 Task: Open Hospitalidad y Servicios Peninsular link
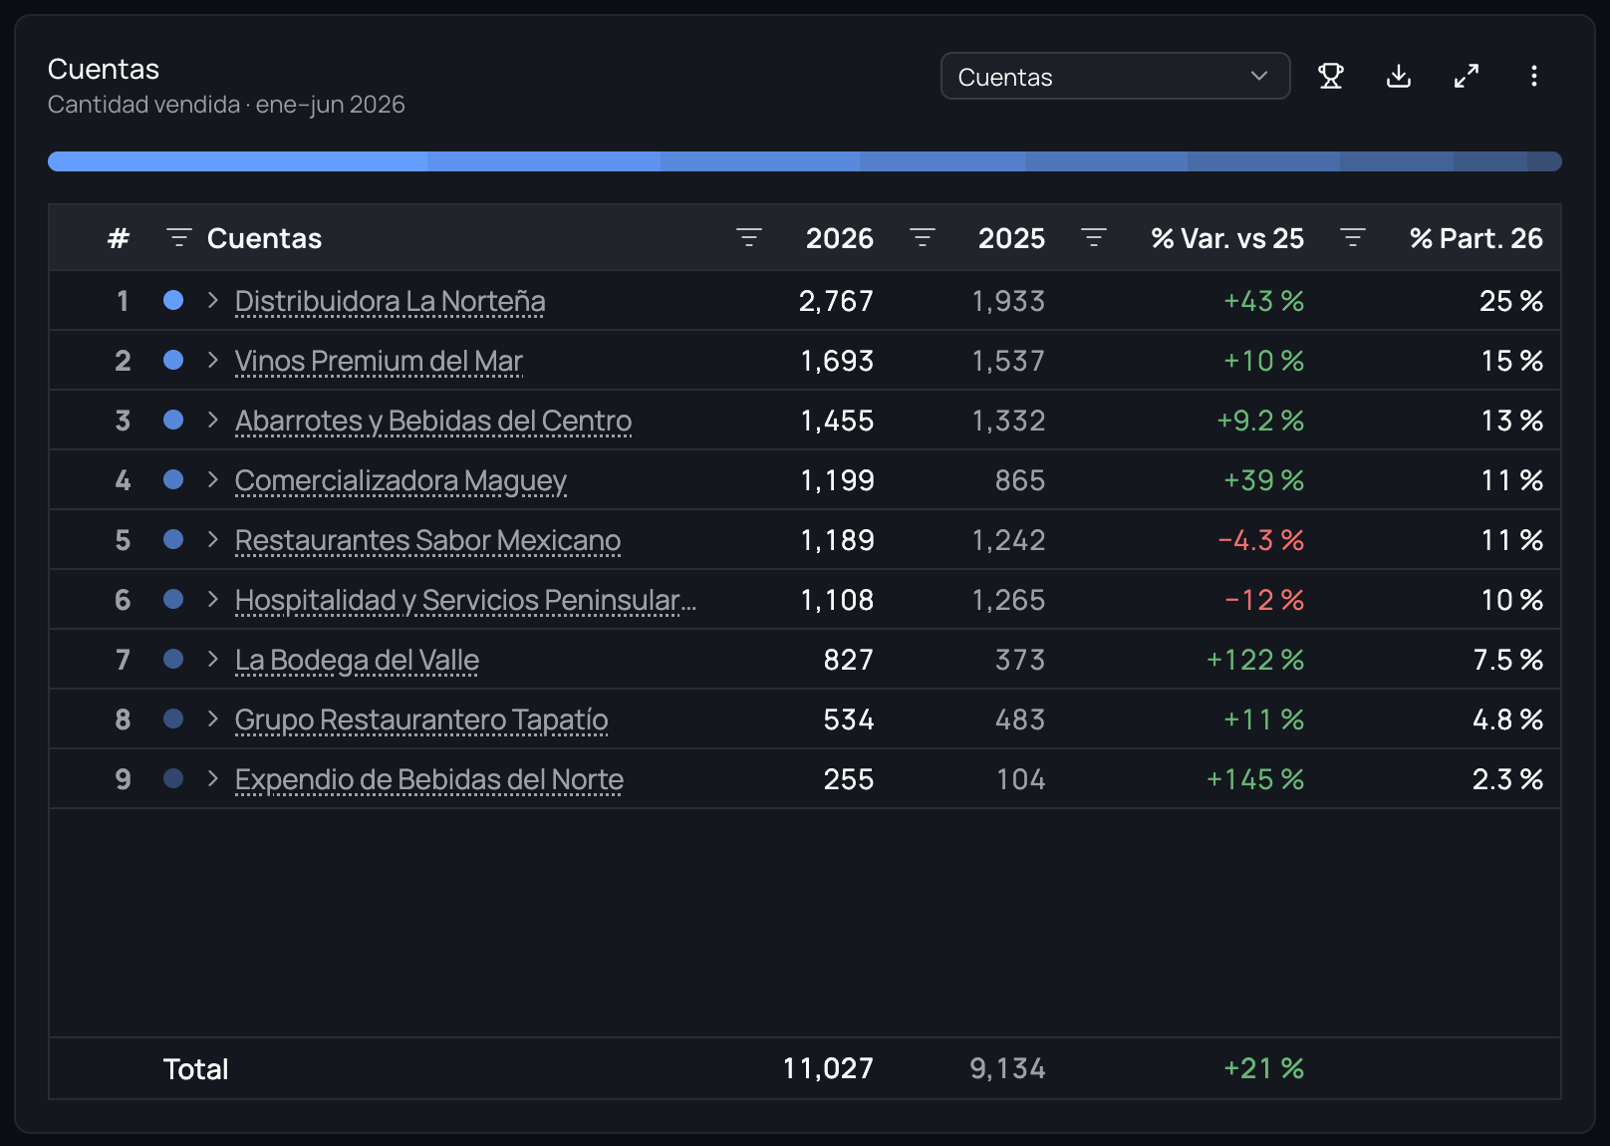pyautogui.click(x=465, y=600)
